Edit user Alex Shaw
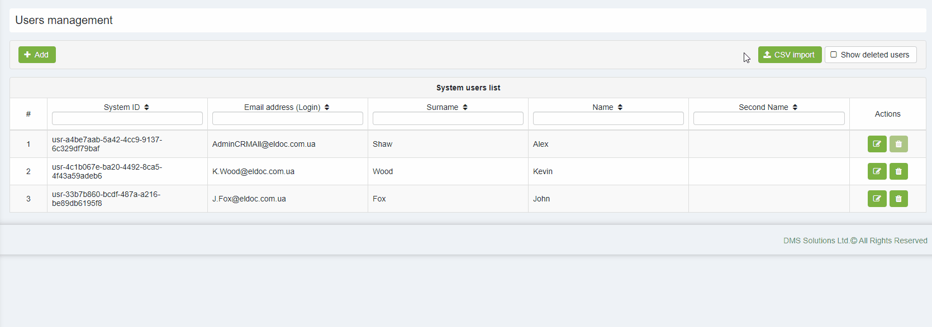932x327 pixels. (x=877, y=144)
